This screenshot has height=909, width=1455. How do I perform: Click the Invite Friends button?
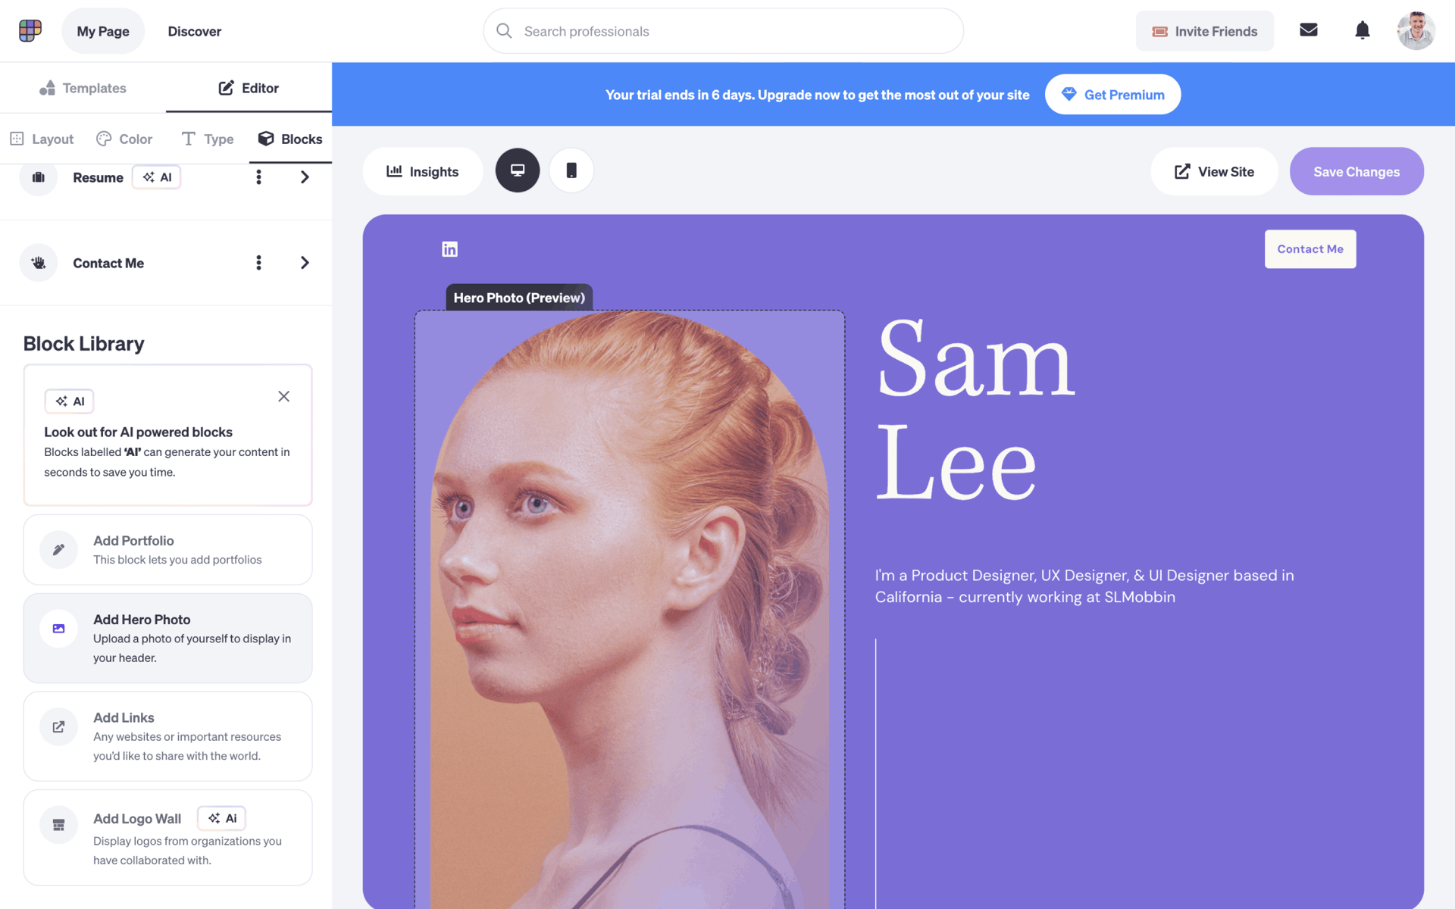1204,31
